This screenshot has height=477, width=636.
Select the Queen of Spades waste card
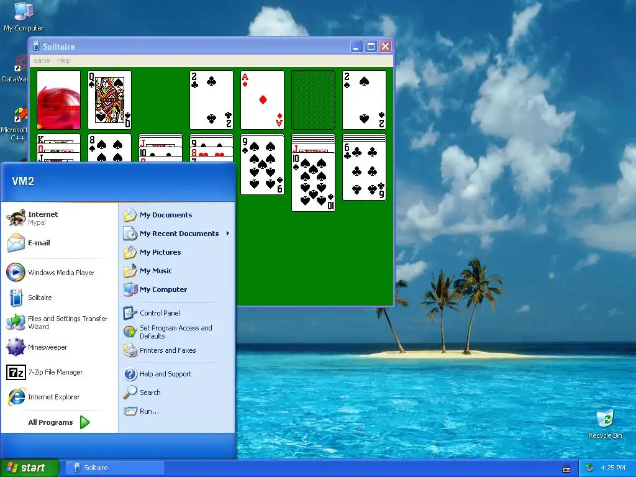(x=109, y=100)
